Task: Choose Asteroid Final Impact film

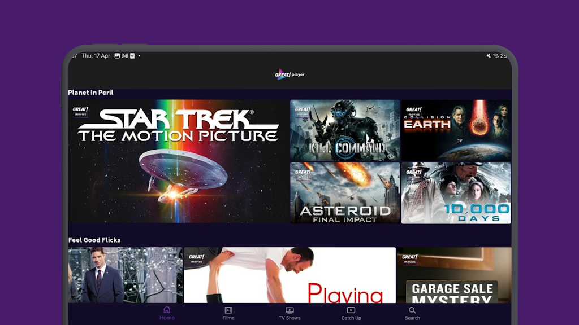Action: coord(345,193)
